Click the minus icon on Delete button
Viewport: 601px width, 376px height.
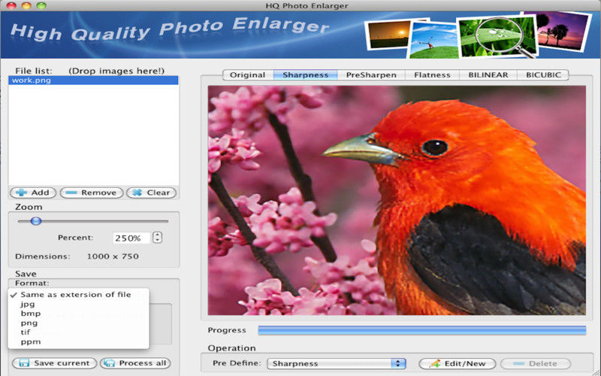click(x=518, y=363)
